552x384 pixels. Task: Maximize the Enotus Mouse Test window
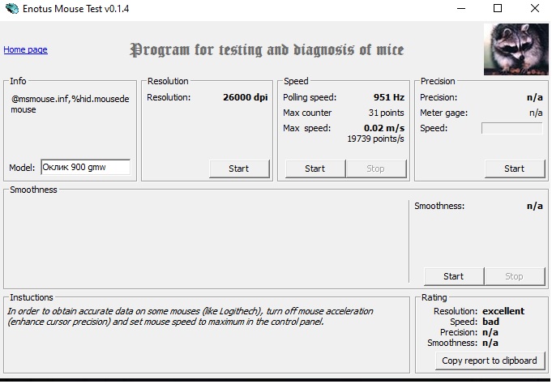click(498, 8)
